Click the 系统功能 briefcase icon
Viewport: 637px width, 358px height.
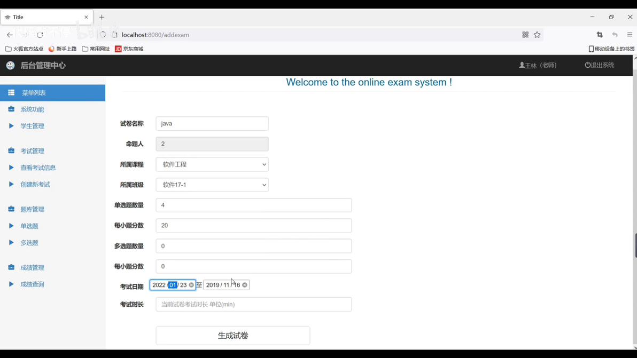coord(11,109)
